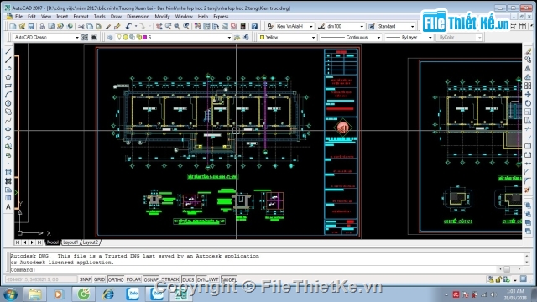Select the Move tool in Modify toolbar
This screenshot has width=537, height=302.
(528, 95)
